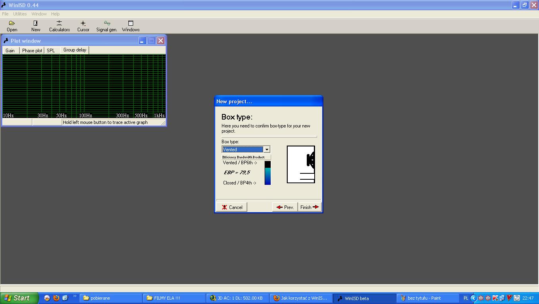
Task: Click the third quick launch icon next to Firefox
Action: (x=65, y=298)
